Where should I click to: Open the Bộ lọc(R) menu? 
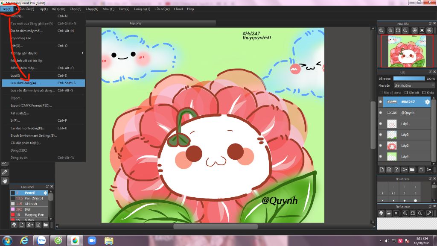tap(58, 9)
